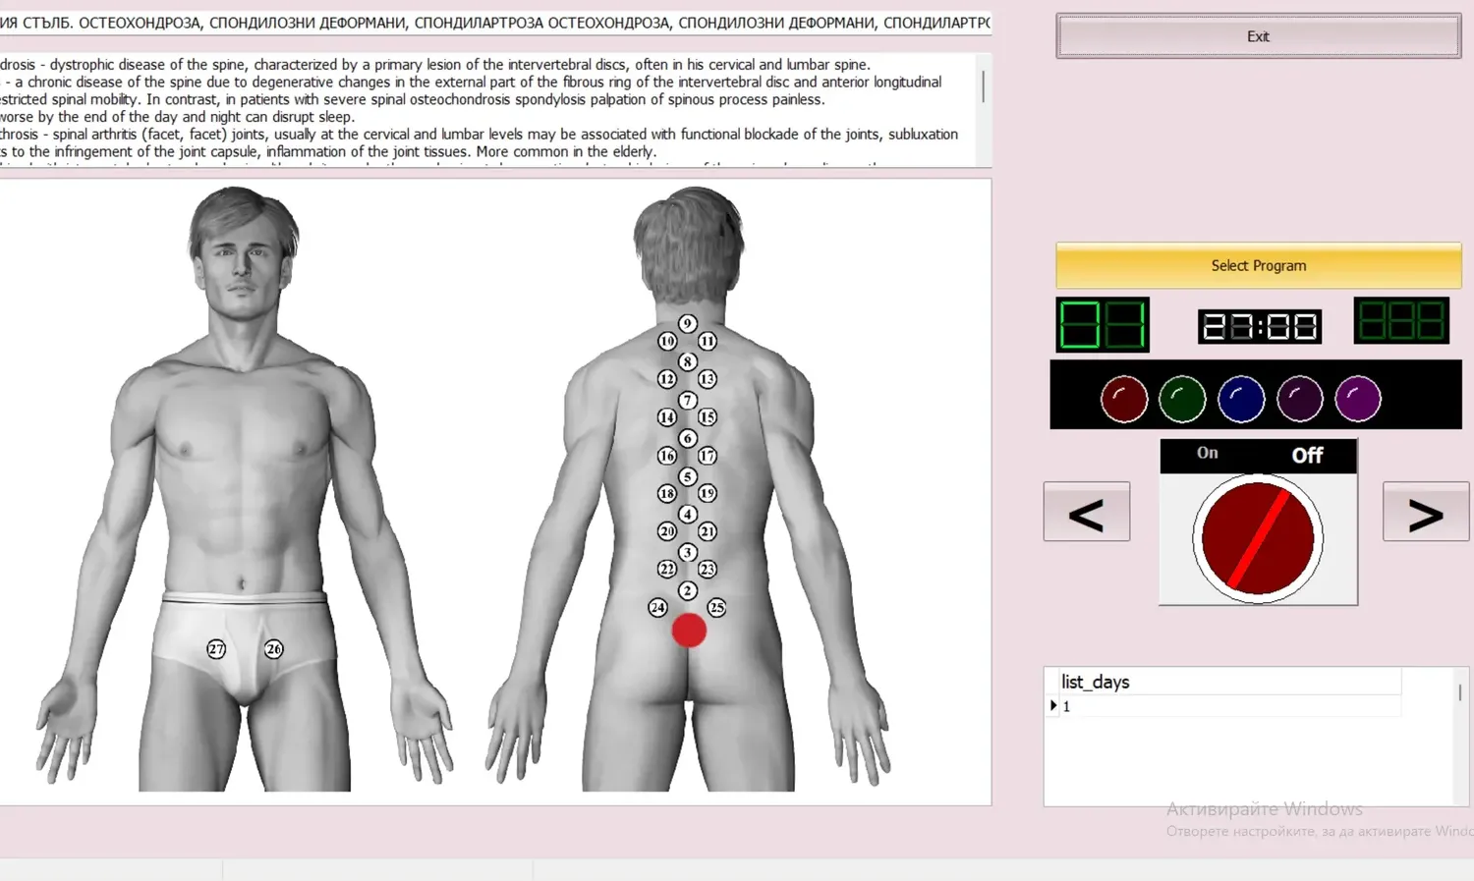The width and height of the screenshot is (1474, 881).
Task: Expand row 1 arrow in list_days
Action: point(1053,705)
